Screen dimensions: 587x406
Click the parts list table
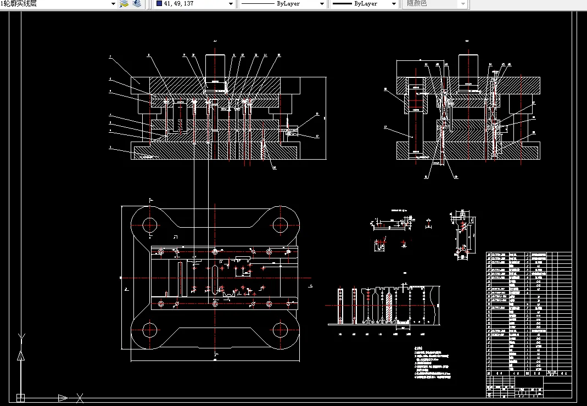(529, 313)
